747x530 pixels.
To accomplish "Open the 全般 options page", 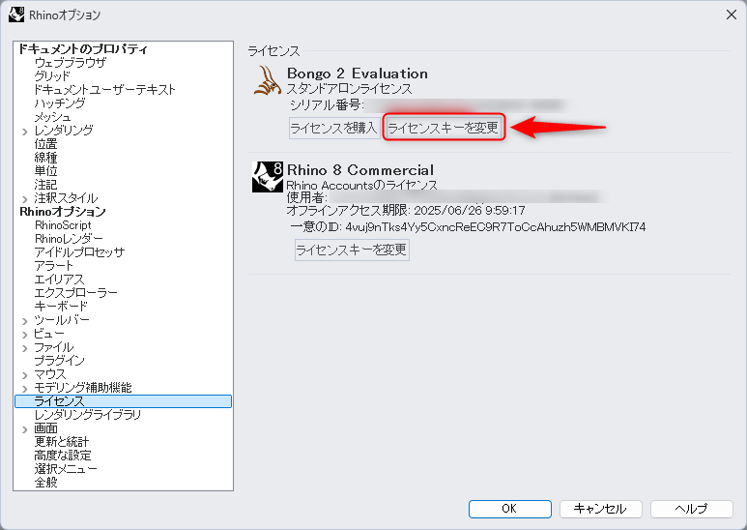I will click(x=45, y=483).
